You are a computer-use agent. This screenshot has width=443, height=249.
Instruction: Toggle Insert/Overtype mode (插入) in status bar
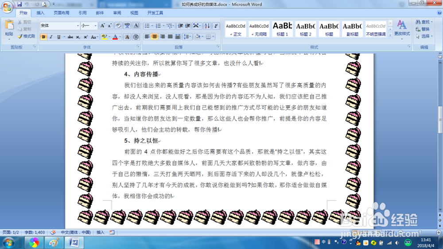[100, 232]
